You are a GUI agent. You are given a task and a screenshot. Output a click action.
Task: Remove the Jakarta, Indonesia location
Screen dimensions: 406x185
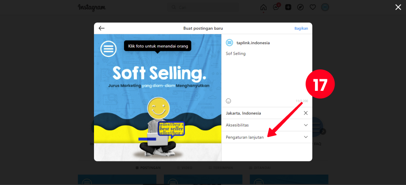tap(306, 113)
